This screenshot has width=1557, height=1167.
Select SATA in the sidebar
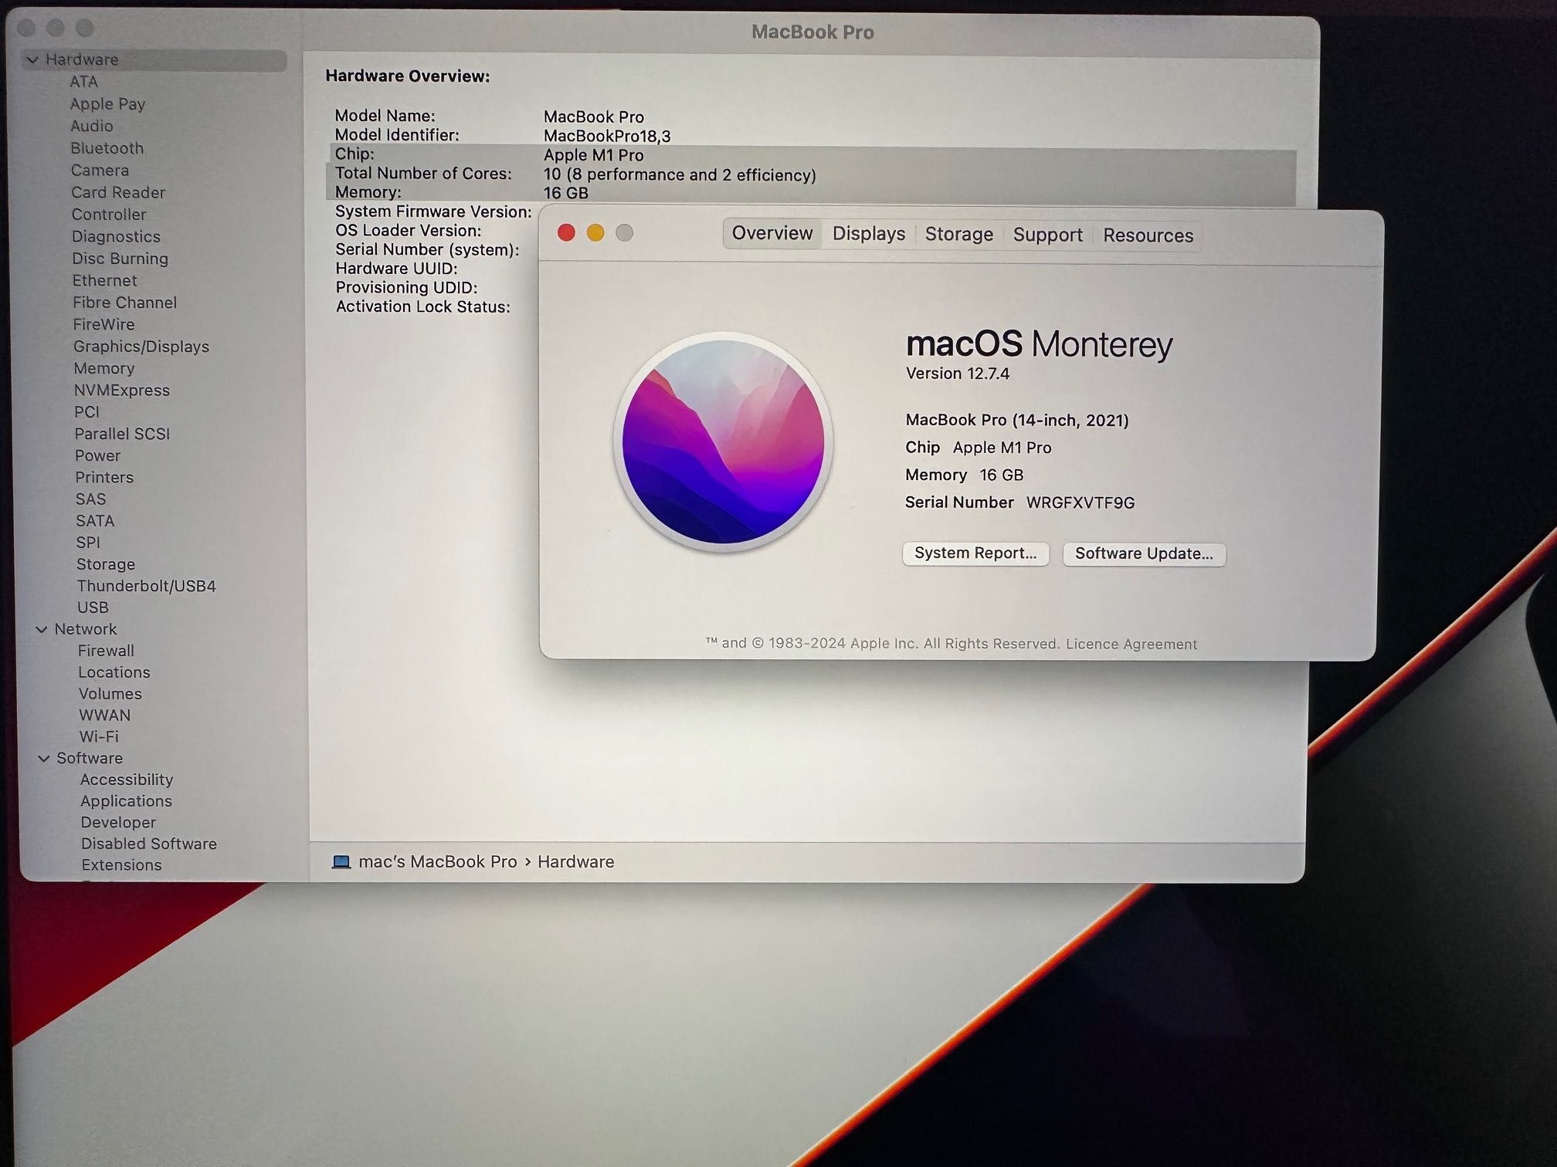pyautogui.click(x=95, y=521)
